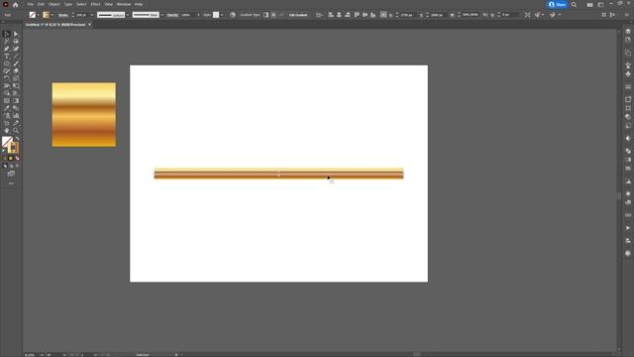Click the Recolor Artwork icon

[233, 15]
